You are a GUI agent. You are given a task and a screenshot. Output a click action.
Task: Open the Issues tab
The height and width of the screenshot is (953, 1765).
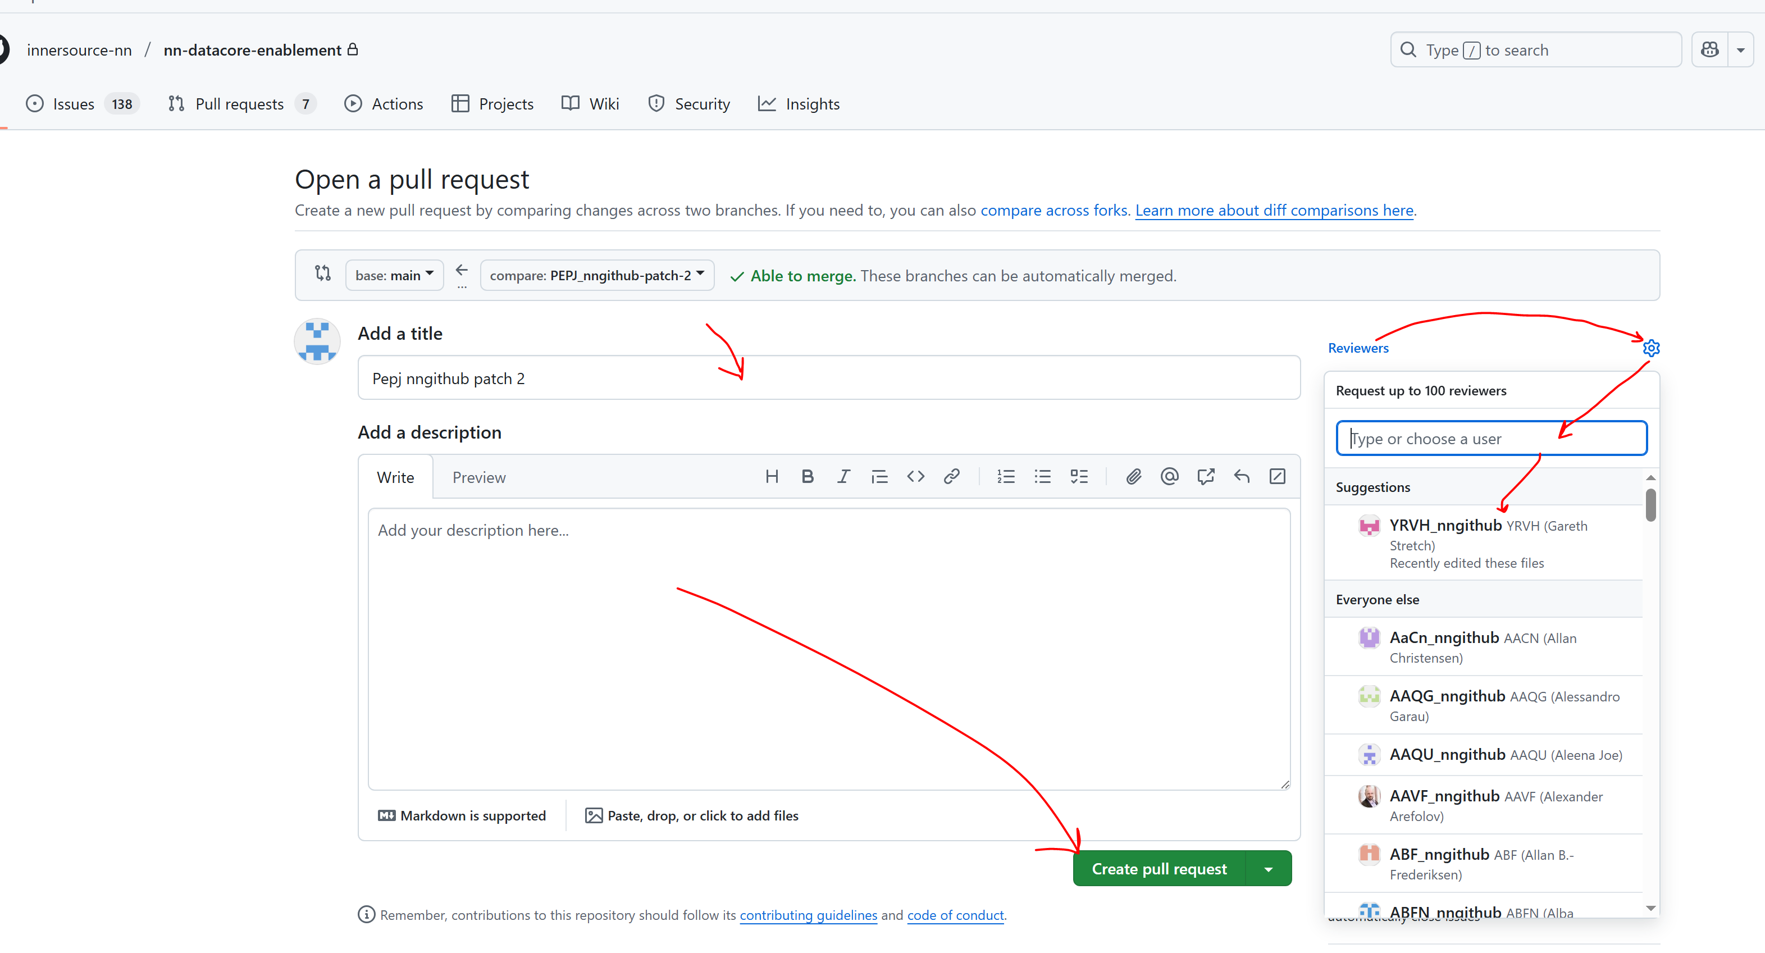(x=83, y=104)
